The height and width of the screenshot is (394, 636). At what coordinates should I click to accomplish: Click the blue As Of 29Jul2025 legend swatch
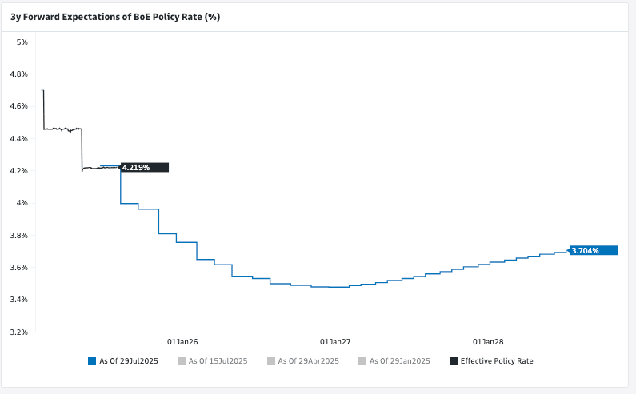coord(92,361)
